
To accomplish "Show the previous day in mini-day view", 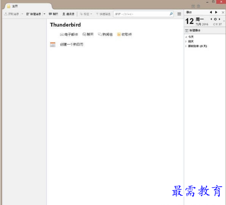I will pos(211,19).
